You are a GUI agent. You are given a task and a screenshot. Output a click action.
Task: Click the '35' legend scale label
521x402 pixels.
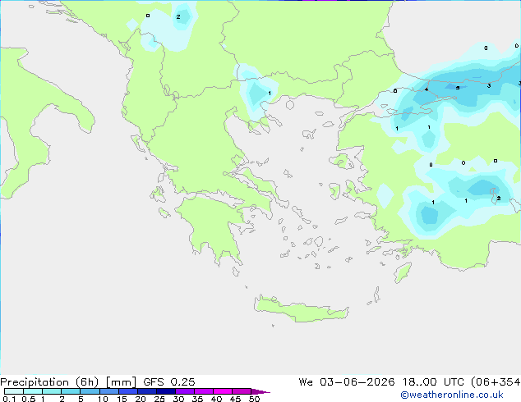[197, 399]
